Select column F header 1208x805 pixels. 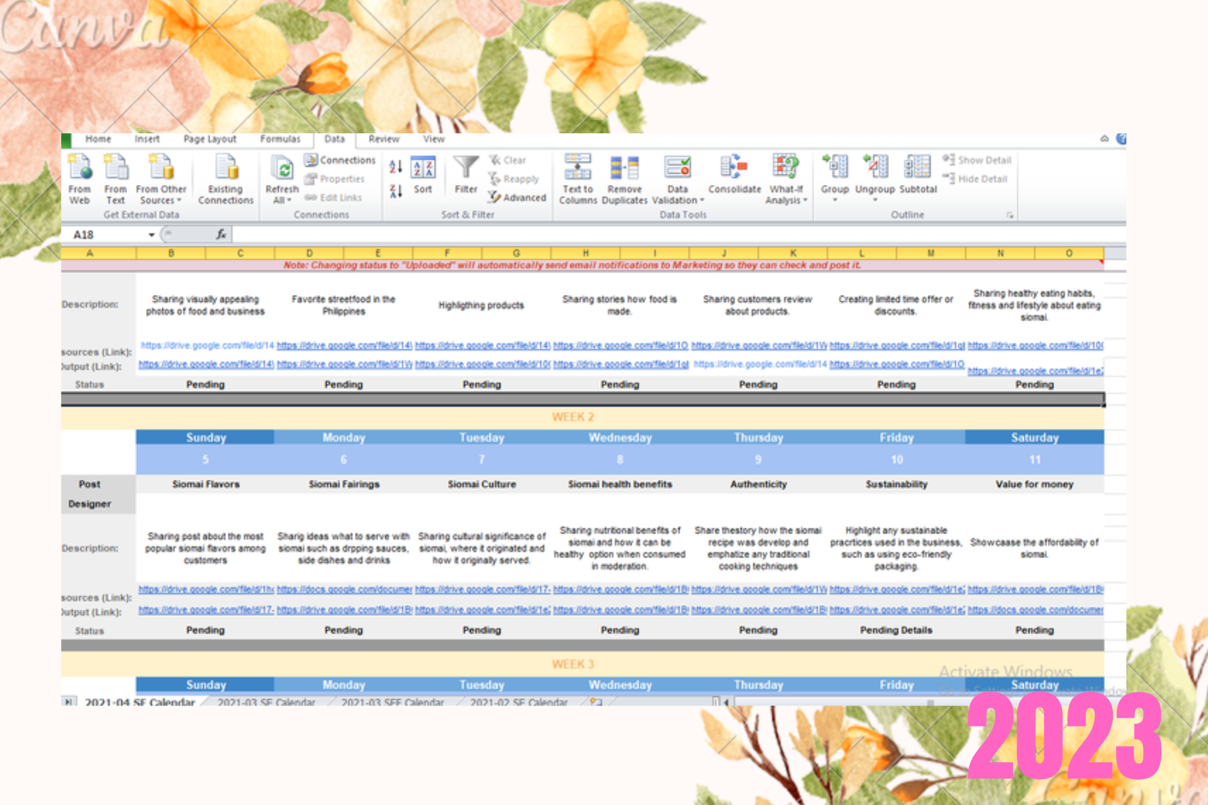click(x=447, y=253)
